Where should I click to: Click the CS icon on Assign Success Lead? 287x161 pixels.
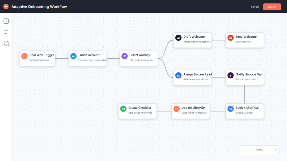pyautogui.click(x=178, y=75)
